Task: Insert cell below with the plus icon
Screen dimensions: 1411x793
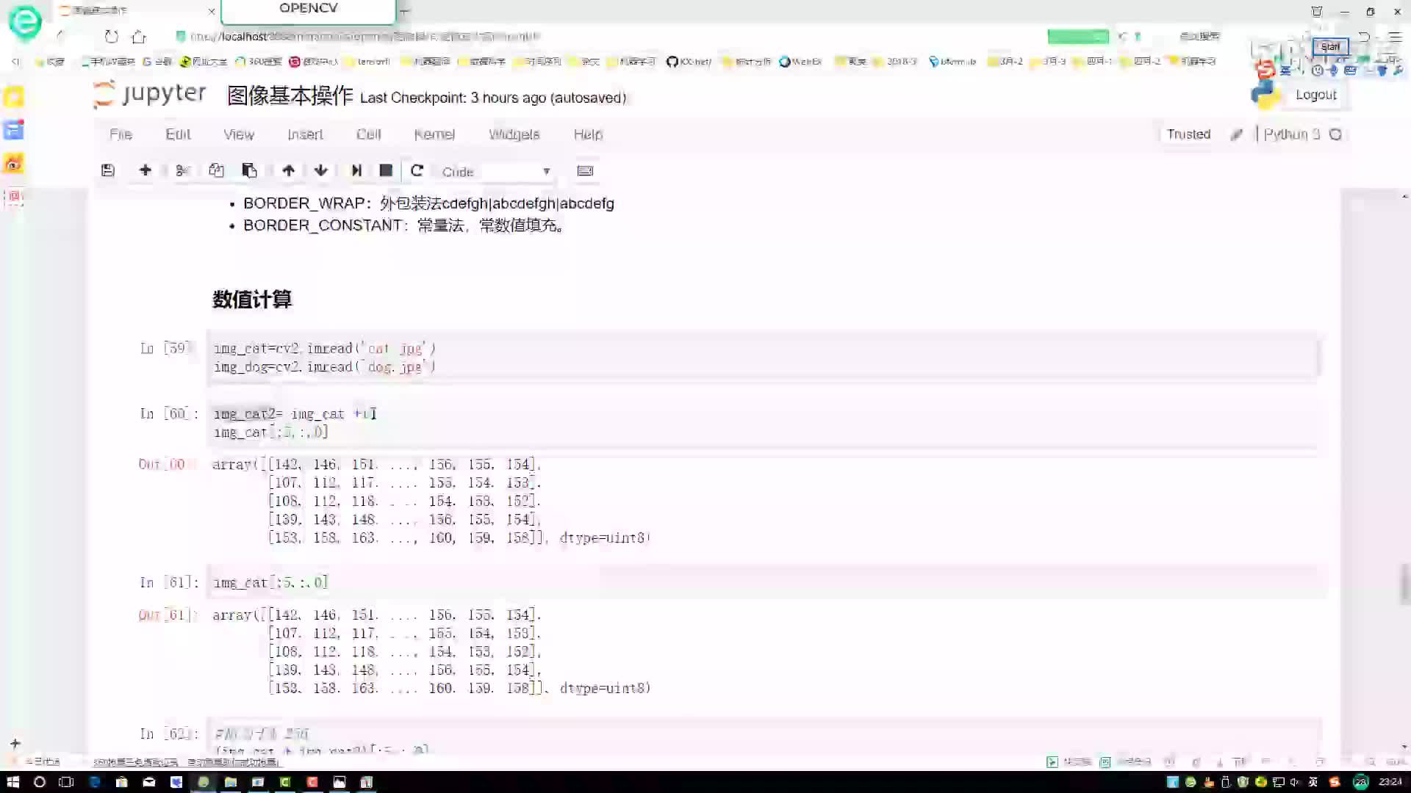Action: point(146,170)
